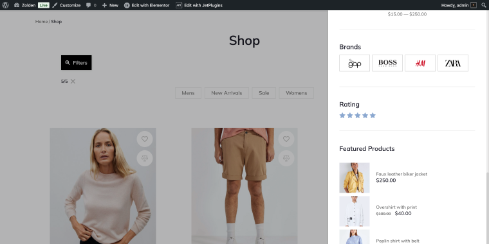The height and width of the screenshot is (244, 489).
Task: Open Poplin shirt with belt link
Action: point(398,241)
